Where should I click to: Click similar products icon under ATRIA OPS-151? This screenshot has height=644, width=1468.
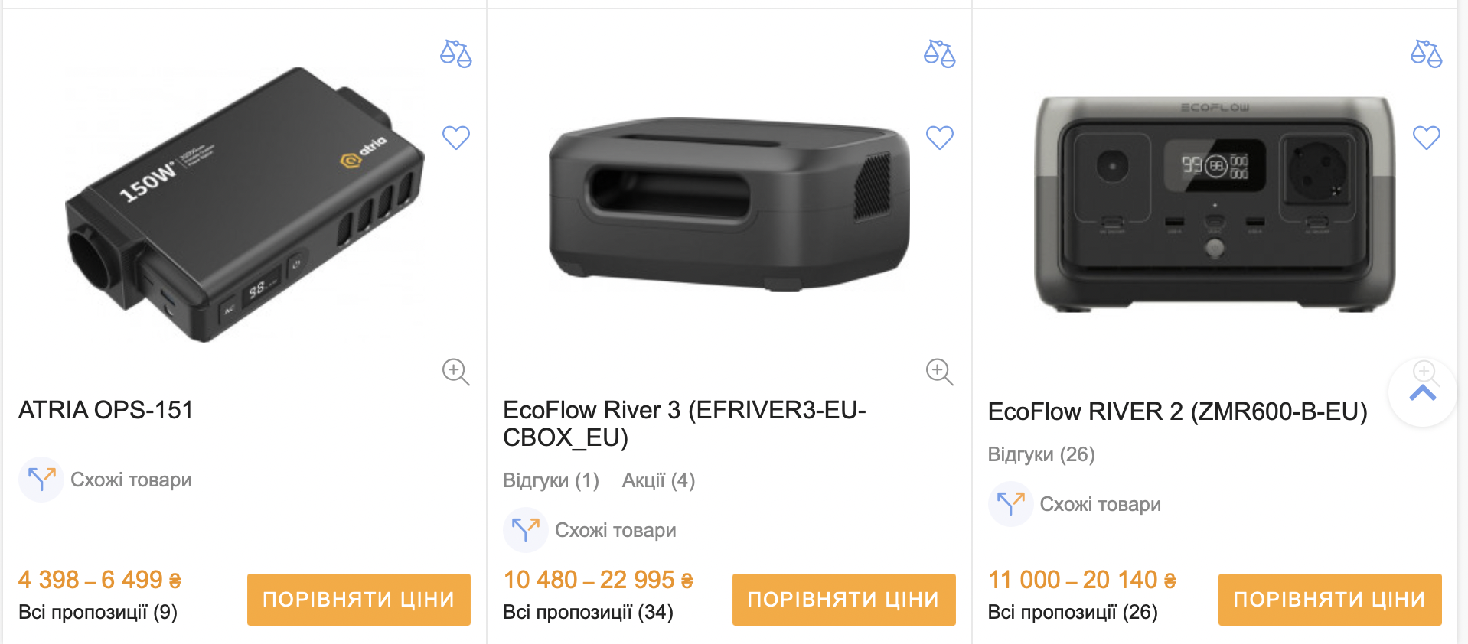41,480
